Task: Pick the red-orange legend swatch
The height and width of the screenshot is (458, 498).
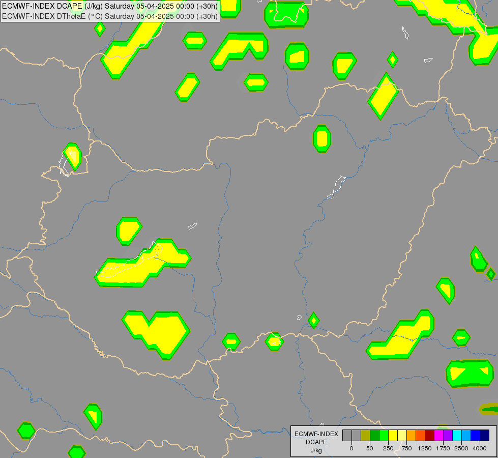Action: click(421, 435)
